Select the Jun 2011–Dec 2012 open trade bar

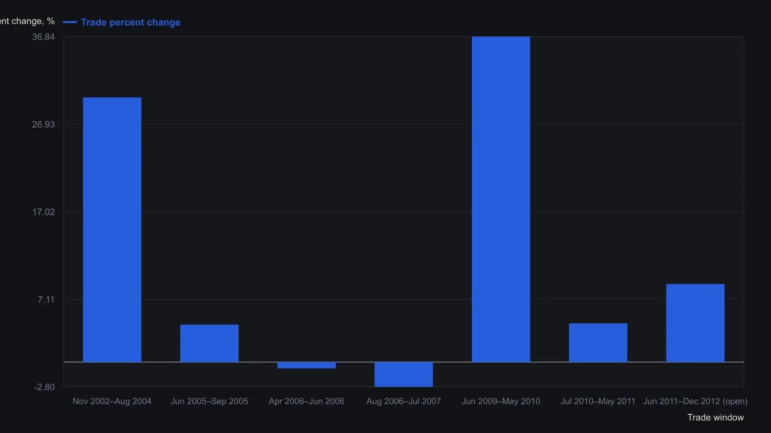[x=695, y=323]
